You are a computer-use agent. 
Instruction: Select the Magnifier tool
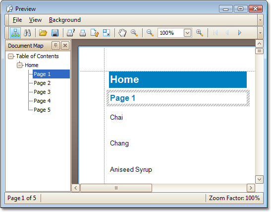[x=134, y=33]
